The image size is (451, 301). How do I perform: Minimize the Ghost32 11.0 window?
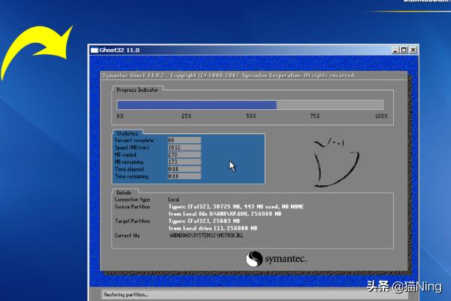point(395,50)
